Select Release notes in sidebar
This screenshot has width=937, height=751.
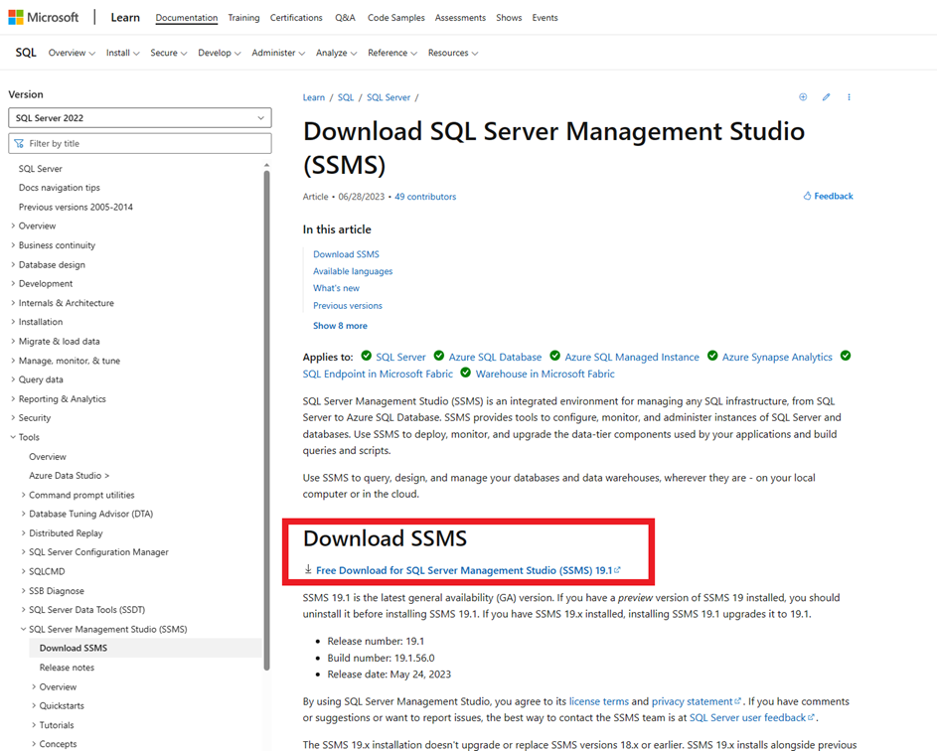(x=67, y=668)
